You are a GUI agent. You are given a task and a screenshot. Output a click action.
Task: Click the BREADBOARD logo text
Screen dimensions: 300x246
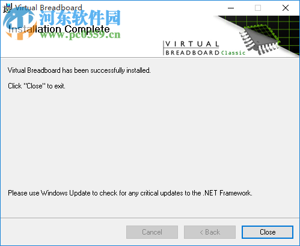click(192, 53)
